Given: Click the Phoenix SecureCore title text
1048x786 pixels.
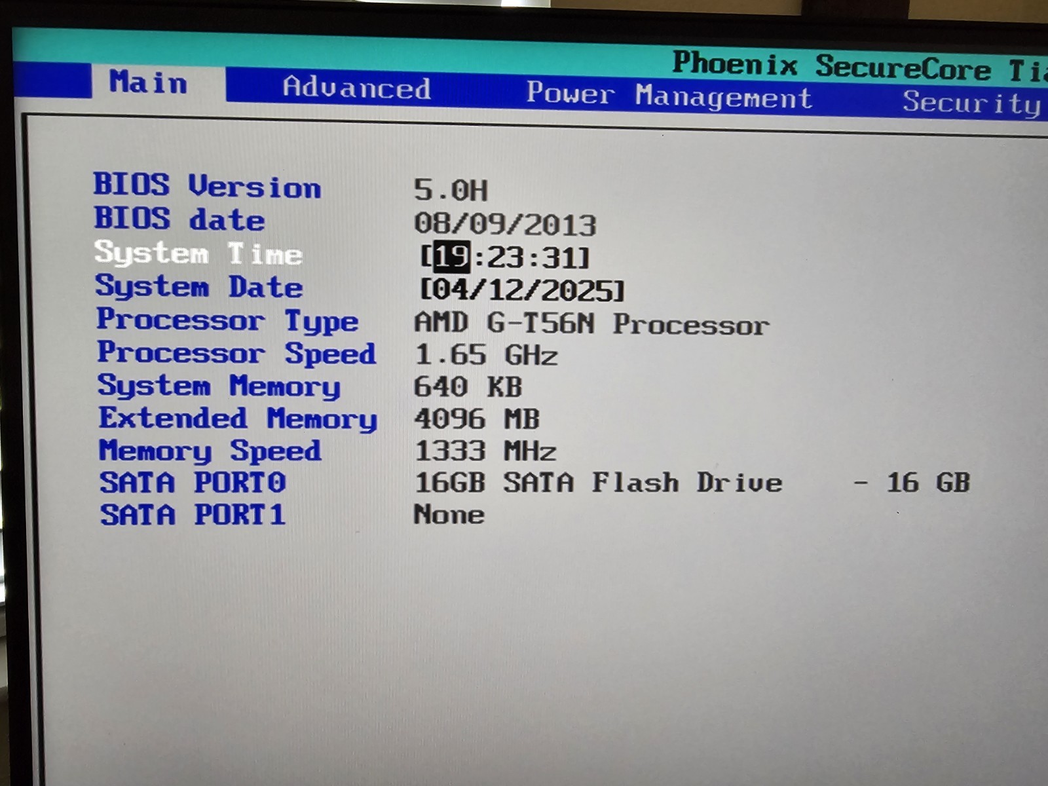Looking at the screenshot, I should 832,65.
